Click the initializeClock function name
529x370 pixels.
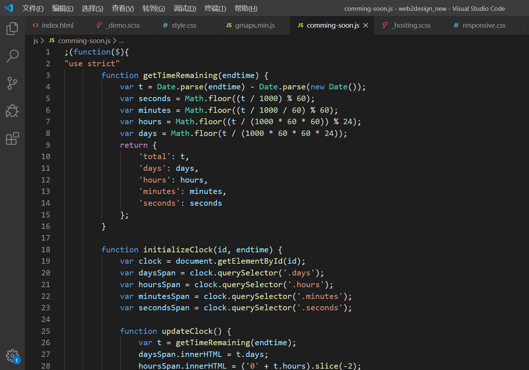point(178,249)
